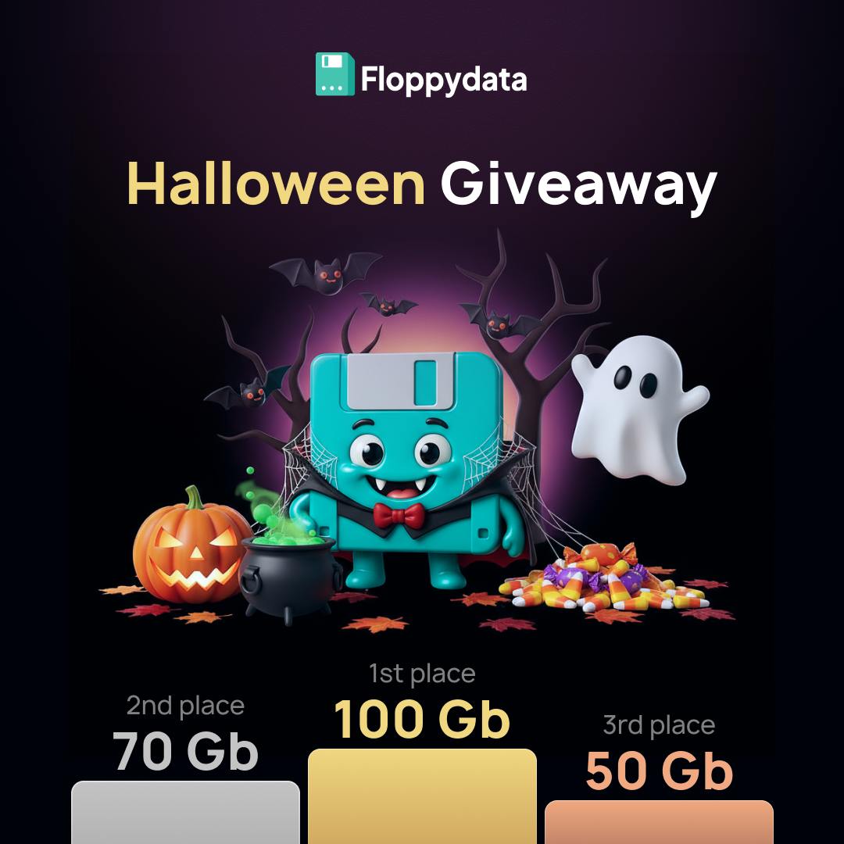Click the 50 Gb prize text
Viewport: 844px width, 844px height.
pyautogui.click(x=659, y=771)
